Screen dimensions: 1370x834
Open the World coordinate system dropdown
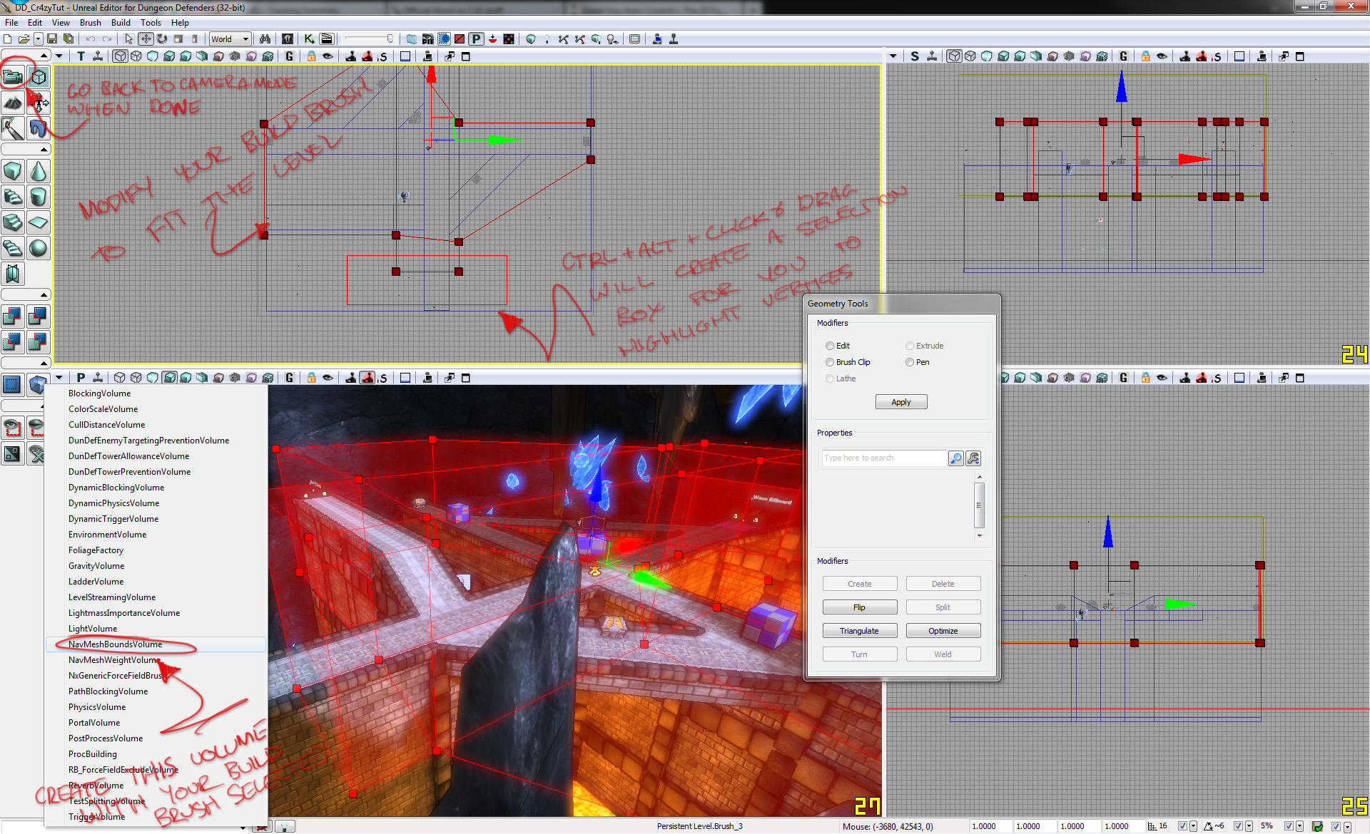[x=230, y=39]
